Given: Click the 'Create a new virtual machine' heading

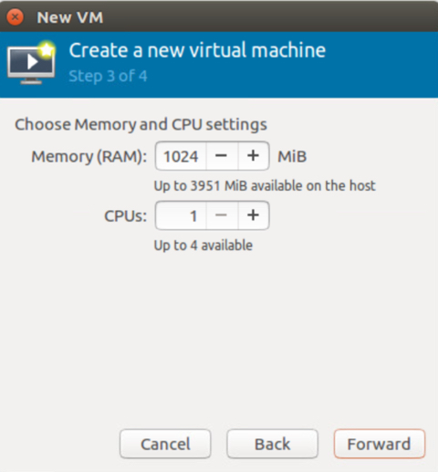Looking at the screenshot, I should (197, 50).
